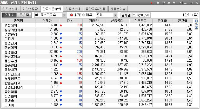Select stock row 영흥철강
This screenshot has width=200, height=109.
(x=97, y=34)
